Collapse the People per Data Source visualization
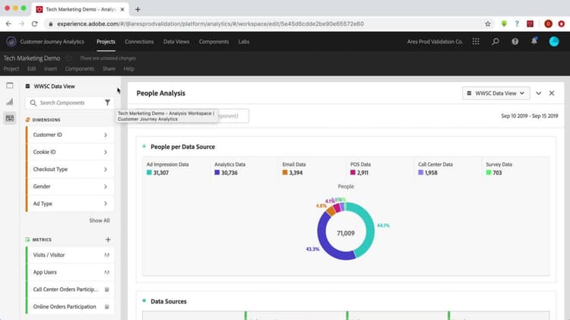The width and height of the screenshot is (570, 320). coord(144,147)
